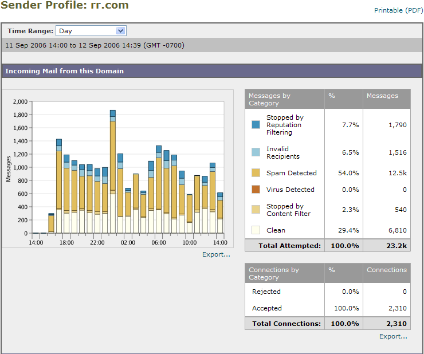Click the 7.7% percentage value
424x354 pixels.
click(x=351, y=125)
